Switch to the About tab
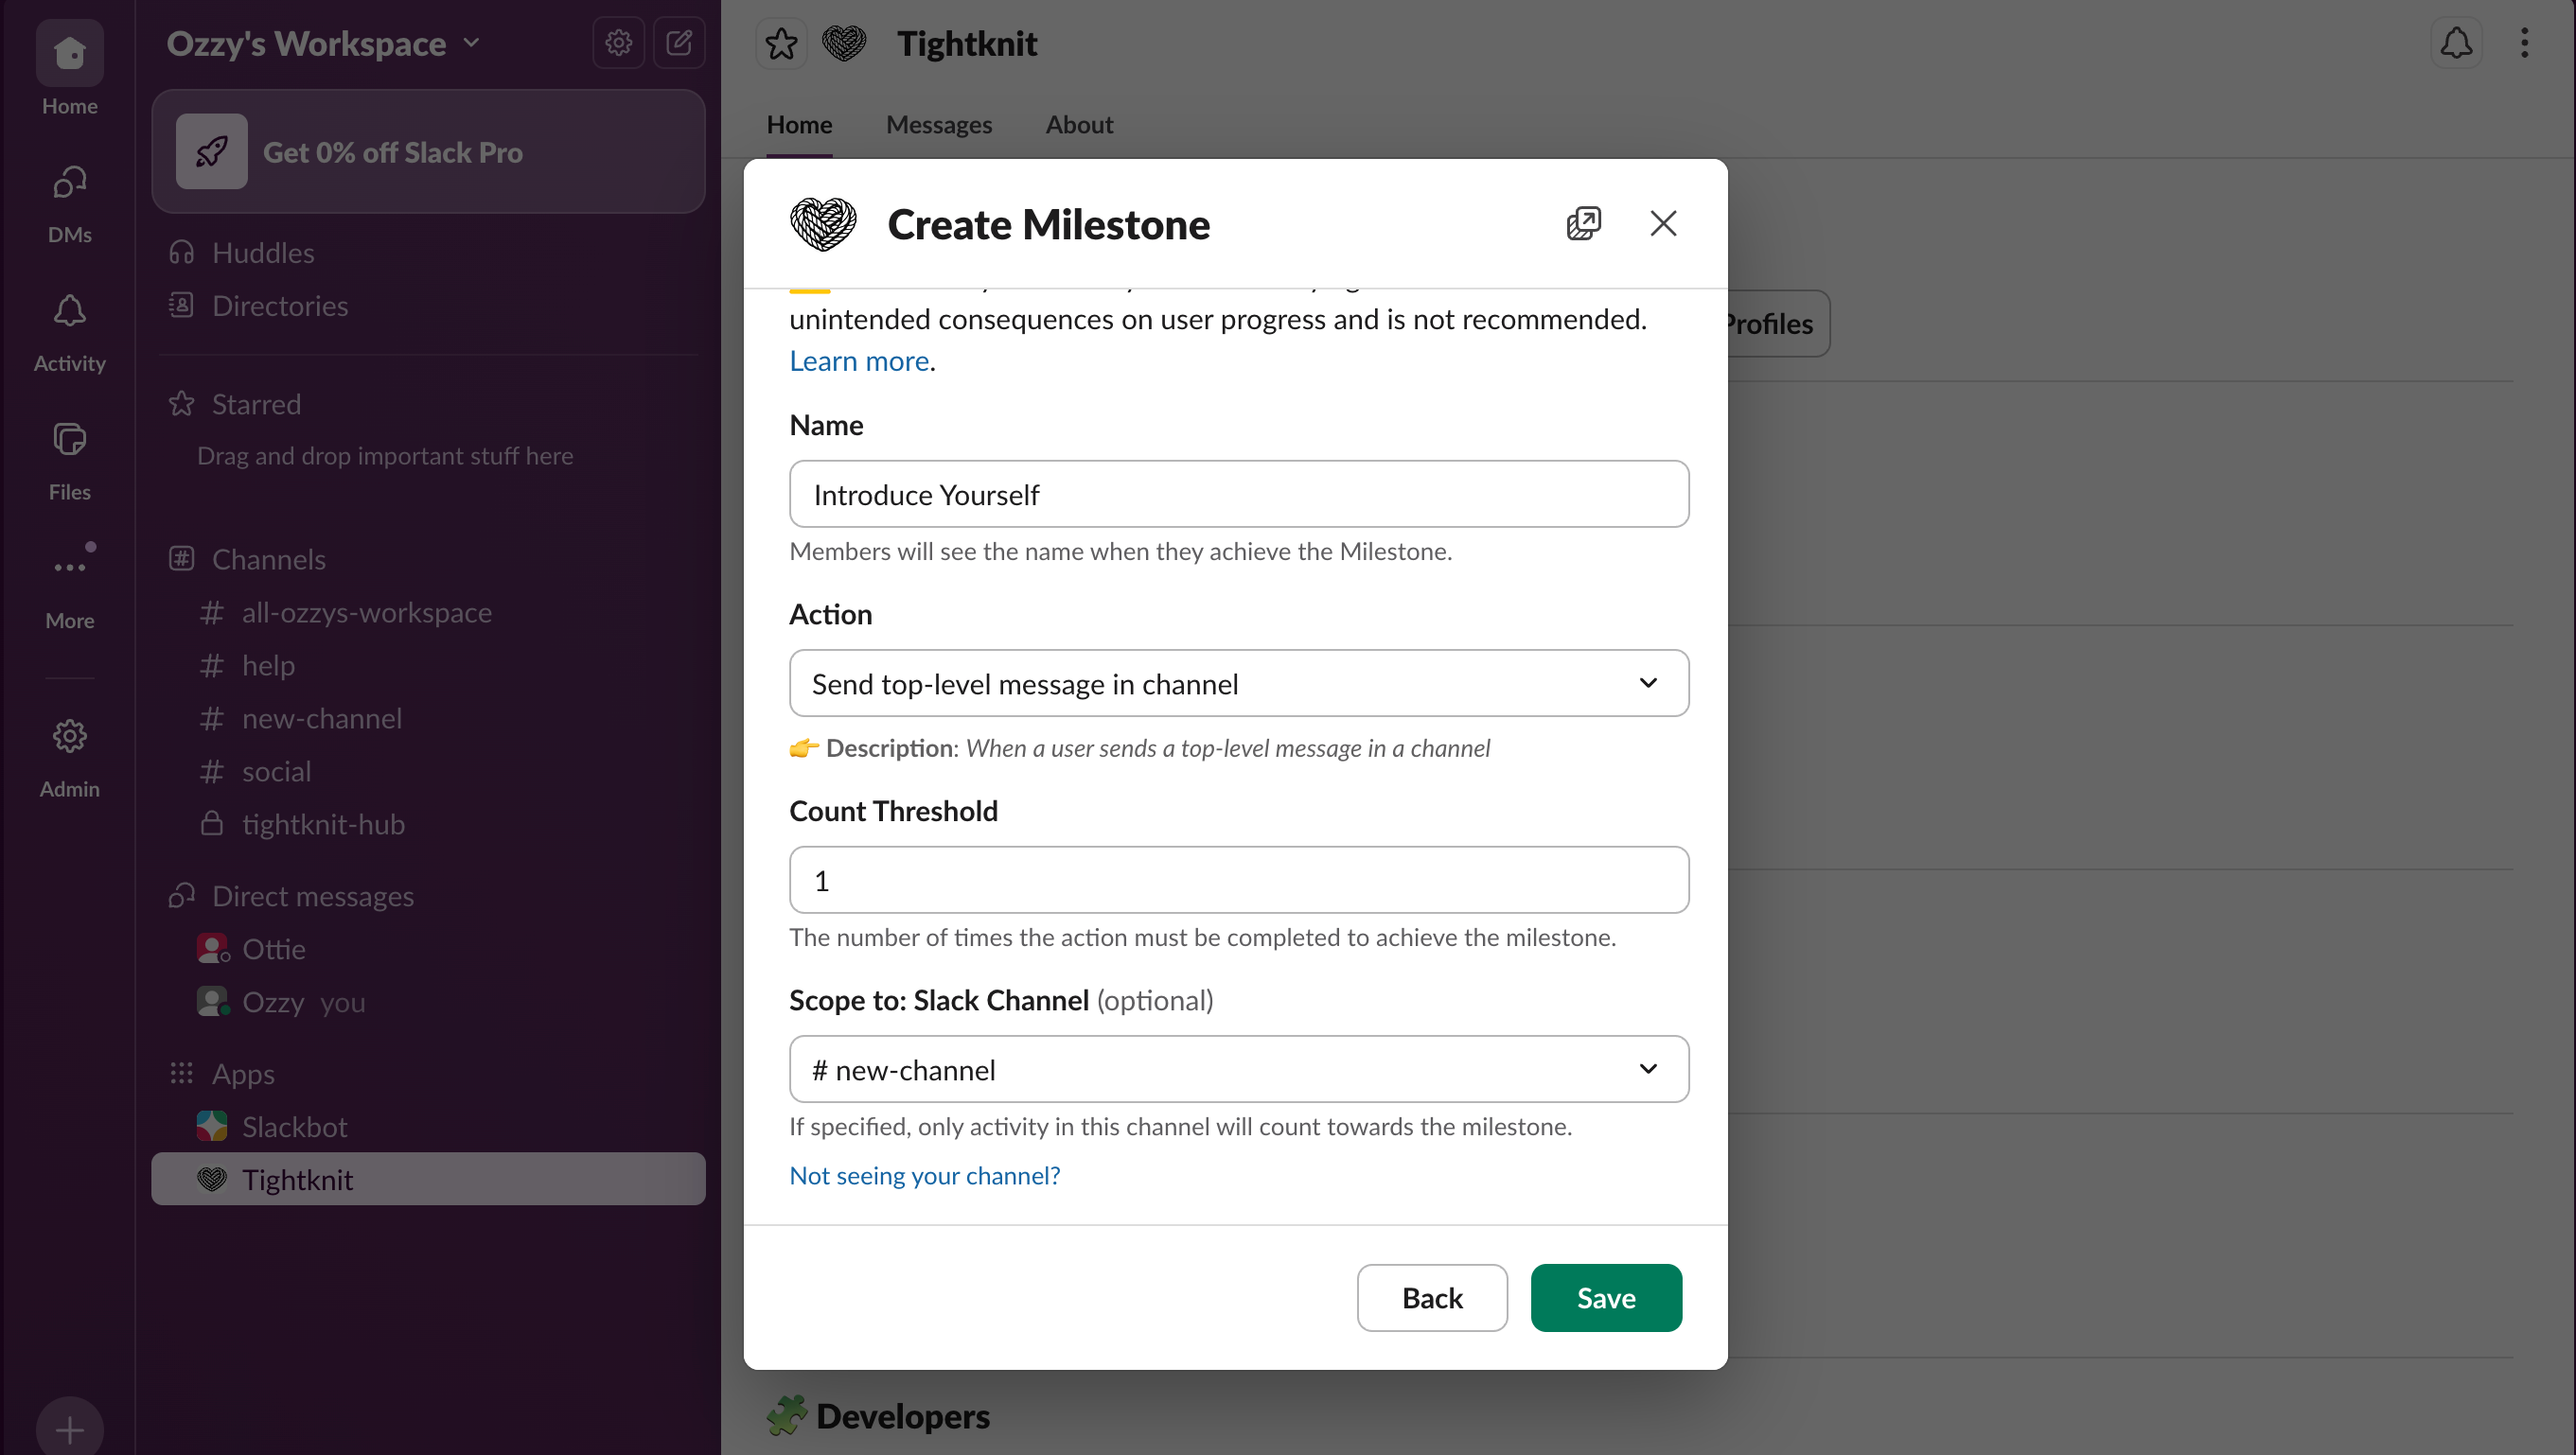This screenshot has width=2576, height=1455. 1078,125
